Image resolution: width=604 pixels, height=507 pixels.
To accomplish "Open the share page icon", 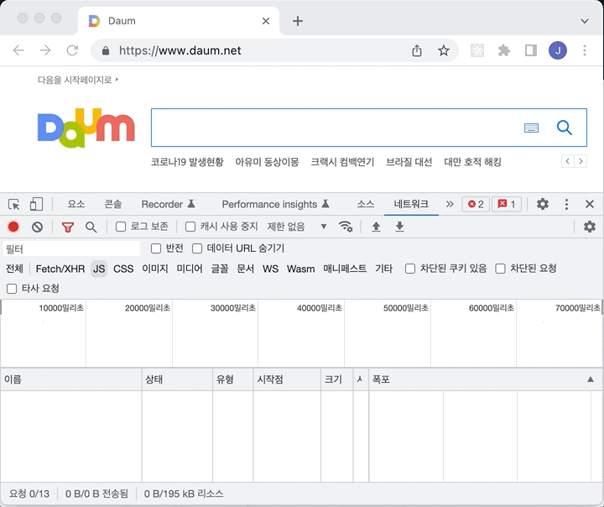I will pos(417,50).
